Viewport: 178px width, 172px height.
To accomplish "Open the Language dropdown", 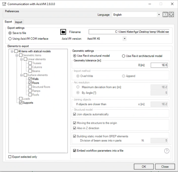I will click(159, 15).
